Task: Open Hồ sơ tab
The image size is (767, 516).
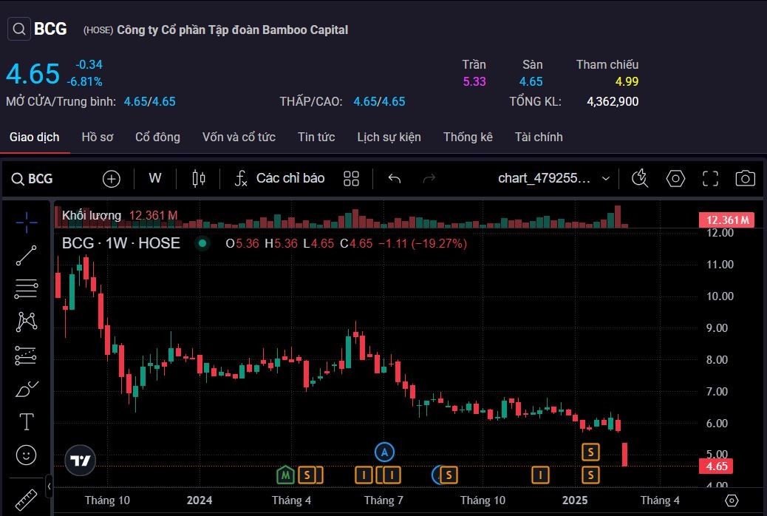Action: coord(98,137)
